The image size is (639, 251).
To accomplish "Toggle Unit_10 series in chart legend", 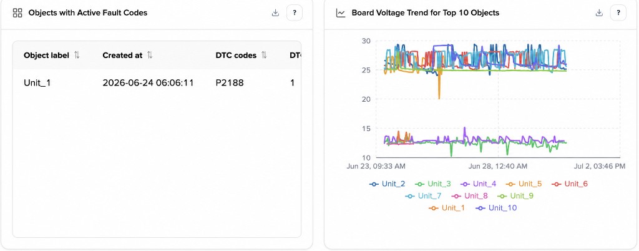I will pos(496,208).
